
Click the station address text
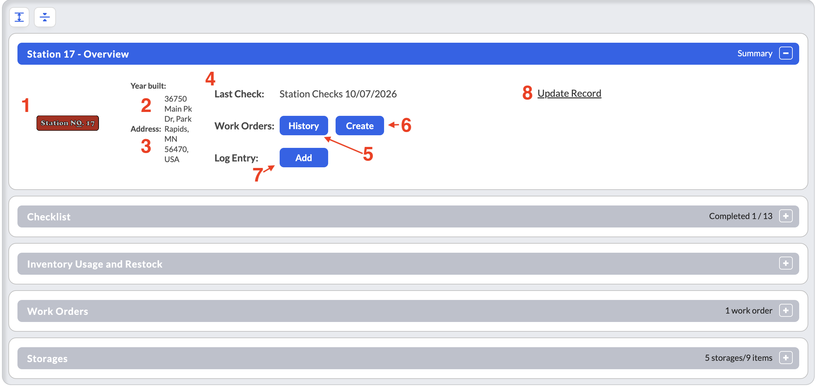(178, 129)
